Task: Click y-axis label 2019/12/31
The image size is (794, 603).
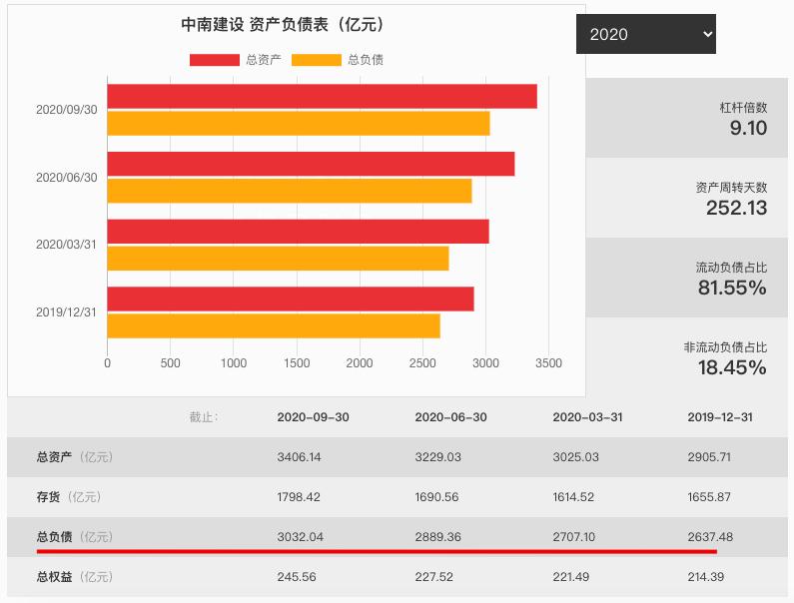Action: click(x=66, y=312)
